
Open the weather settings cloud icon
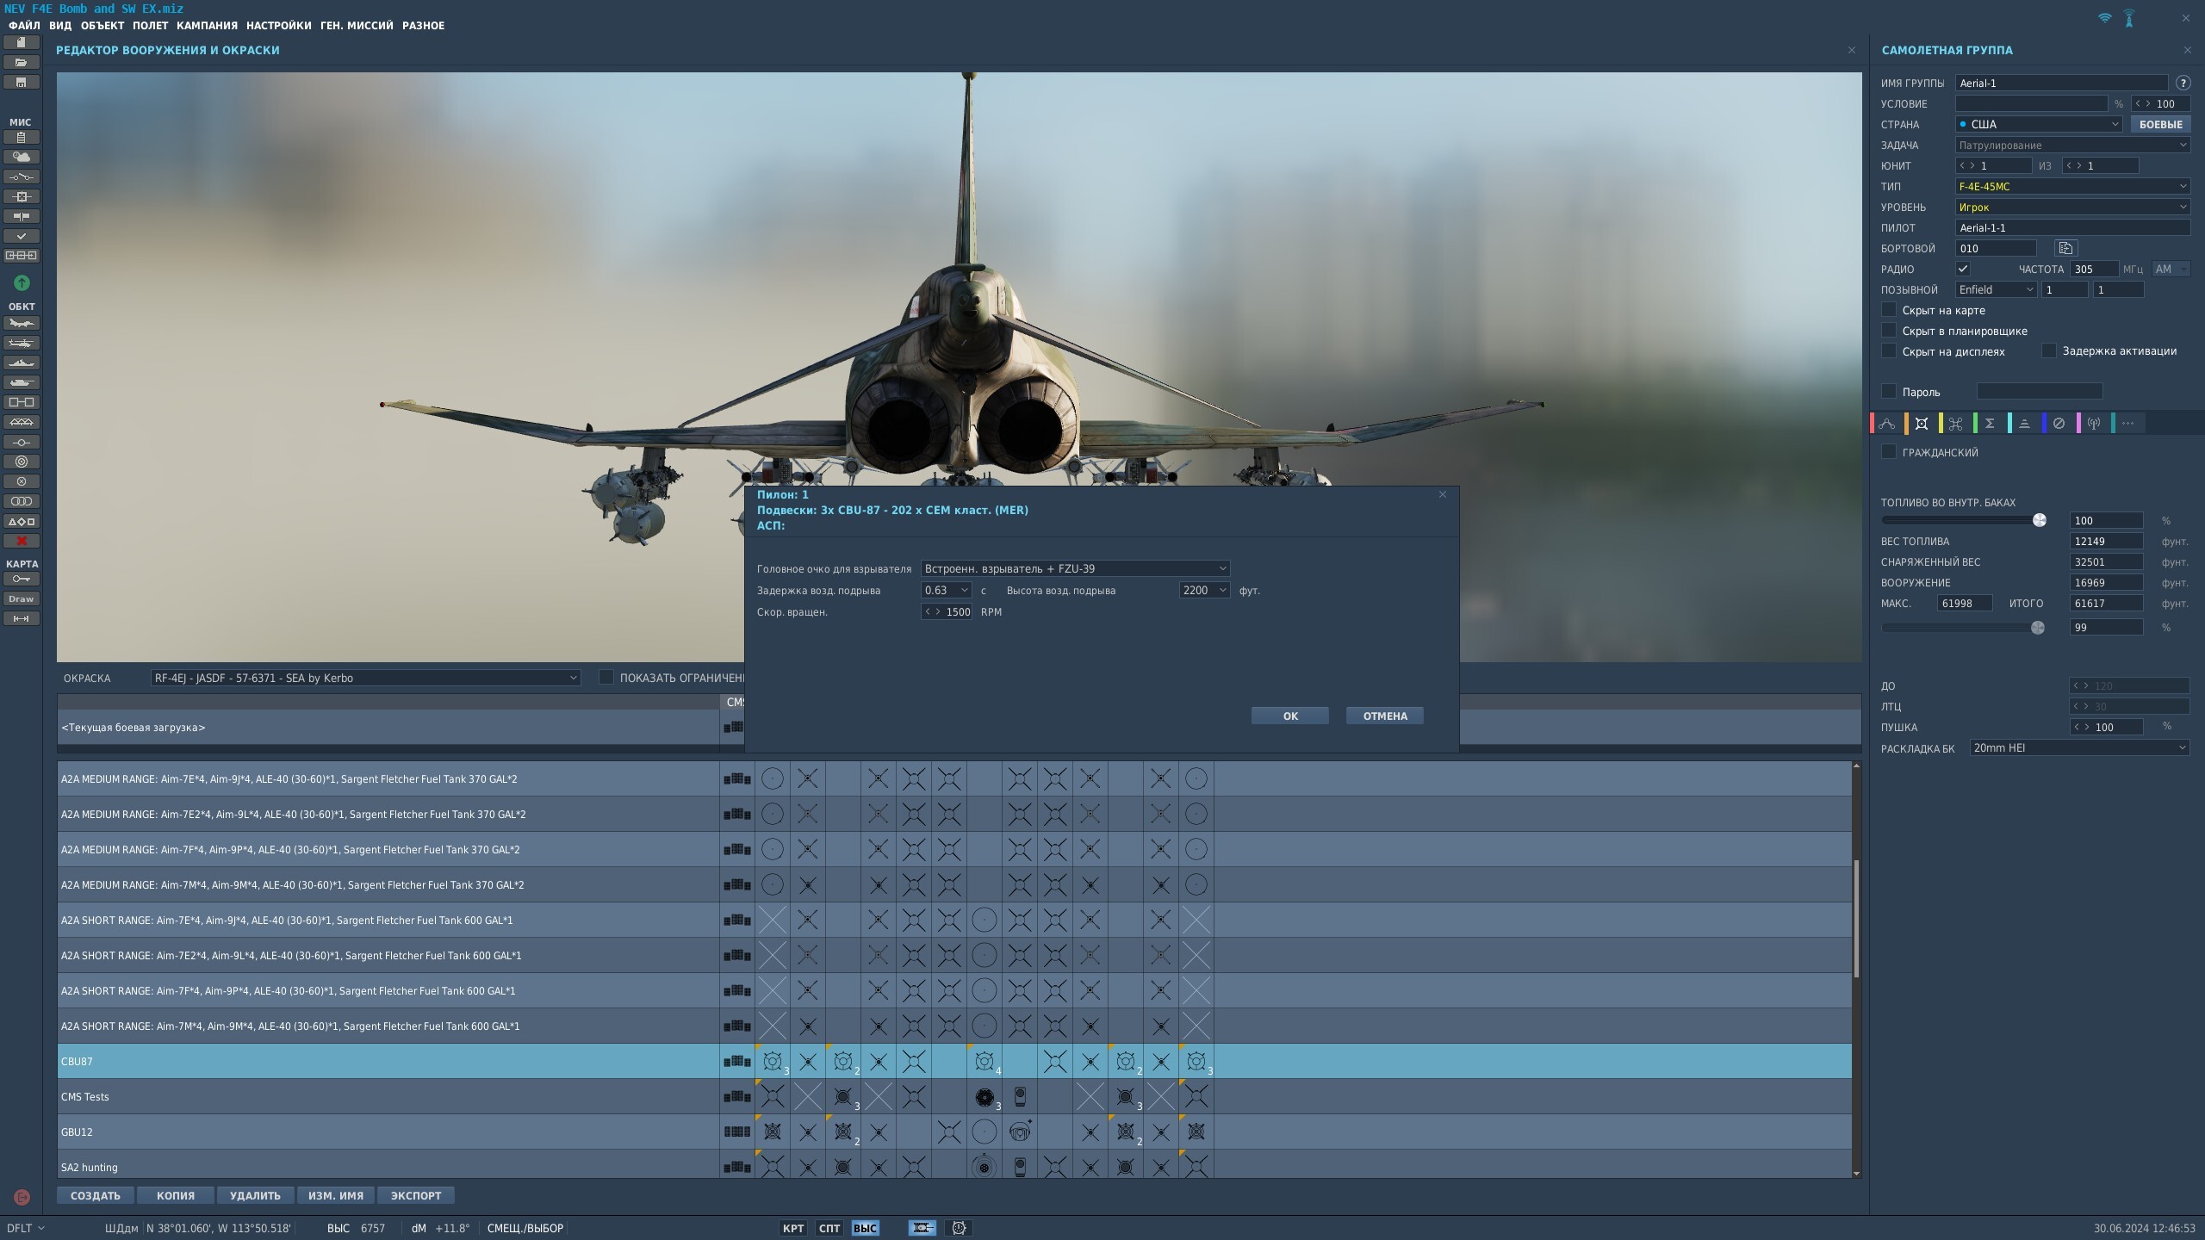pyautogui.click(x=22, y=157)
